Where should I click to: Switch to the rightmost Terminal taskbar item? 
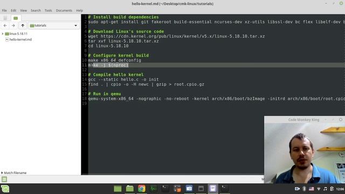tap(225, 189)
